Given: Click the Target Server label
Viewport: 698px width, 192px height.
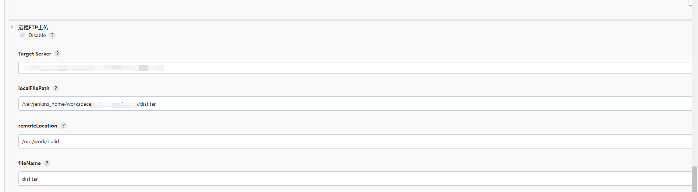Looking at the screenshot, I should coord(35,54).
